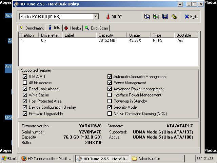This screenshot has width=217, height=163.
Task: Toggle Host Protected Area checkbox
Action: pyautogui.click(x=25, y=101)
